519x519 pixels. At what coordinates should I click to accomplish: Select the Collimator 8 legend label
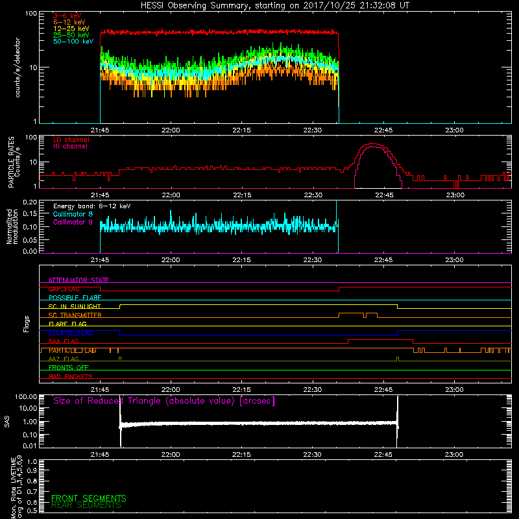coord(73,214)
